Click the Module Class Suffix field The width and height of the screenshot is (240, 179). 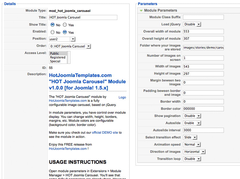coord(203,17)
